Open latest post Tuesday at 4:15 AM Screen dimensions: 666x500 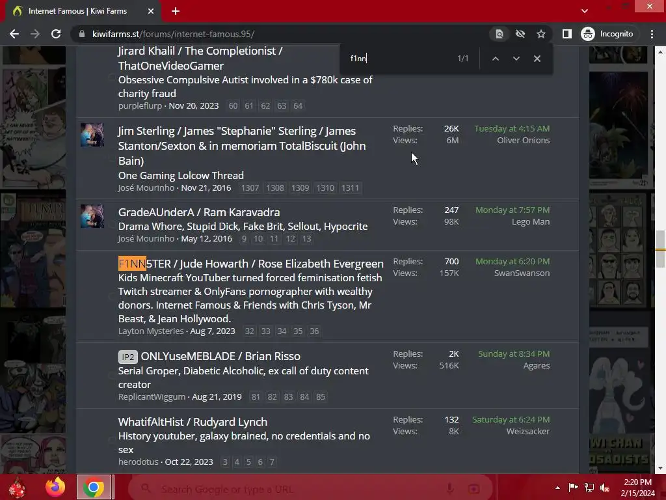click(x=512, y=128)
